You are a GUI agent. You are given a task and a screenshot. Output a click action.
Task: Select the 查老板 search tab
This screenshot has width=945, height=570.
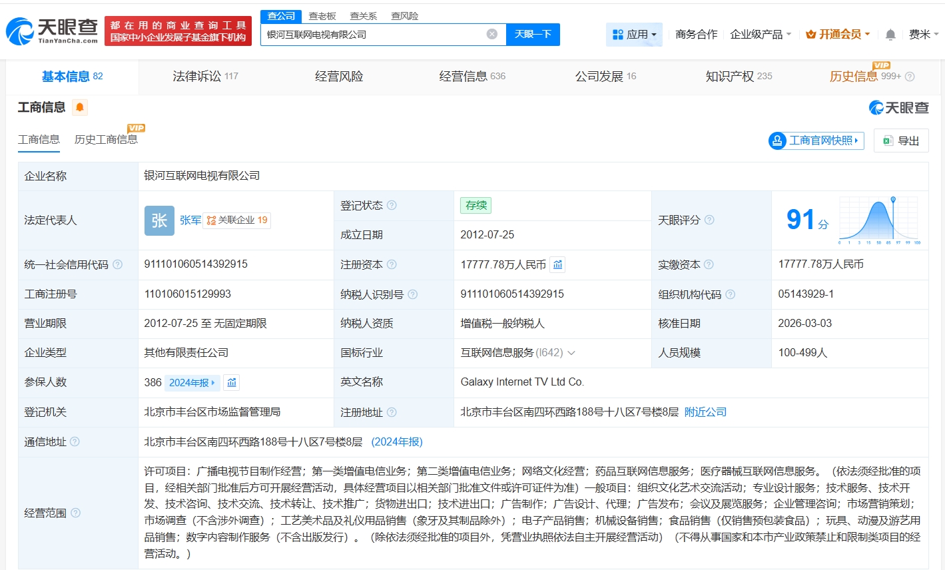[322, 16]
